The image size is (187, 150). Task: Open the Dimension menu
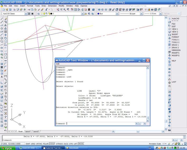(x=52, y=6)
